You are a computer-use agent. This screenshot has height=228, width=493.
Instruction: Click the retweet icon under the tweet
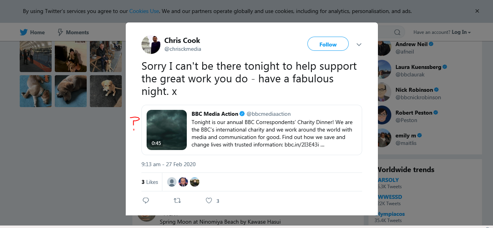point(177,200)
